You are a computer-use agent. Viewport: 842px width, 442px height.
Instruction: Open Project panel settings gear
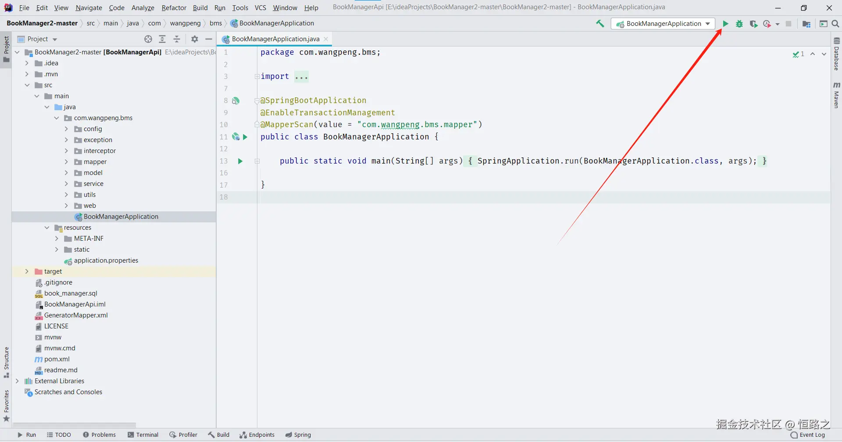(x=195, y=39)
